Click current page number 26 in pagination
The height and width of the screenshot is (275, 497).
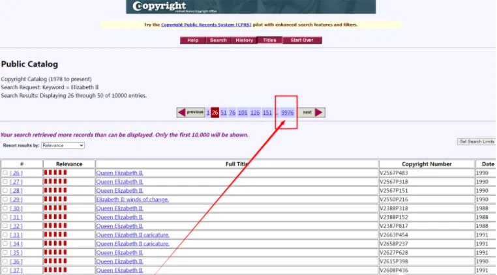click(x=215, y=113)
